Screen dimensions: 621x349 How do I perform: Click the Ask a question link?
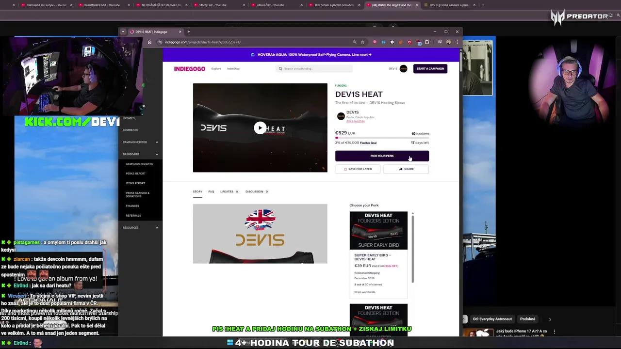point(356,121)
